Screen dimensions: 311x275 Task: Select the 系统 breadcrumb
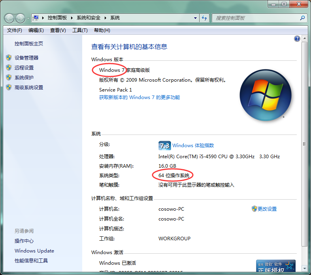115,18
